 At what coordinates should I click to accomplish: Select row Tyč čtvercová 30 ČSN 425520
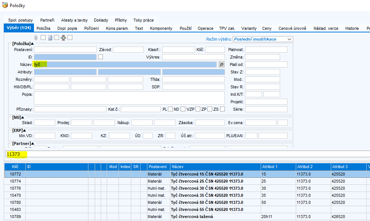[x=207, y=189]
